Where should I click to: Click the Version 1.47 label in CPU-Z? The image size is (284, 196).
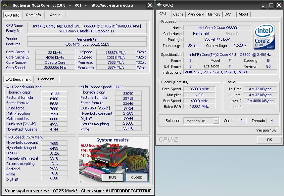(x=266, y=130)
